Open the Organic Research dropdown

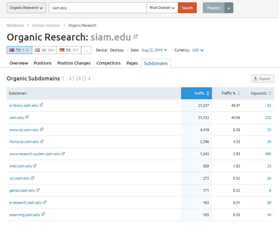click(26, 8)
